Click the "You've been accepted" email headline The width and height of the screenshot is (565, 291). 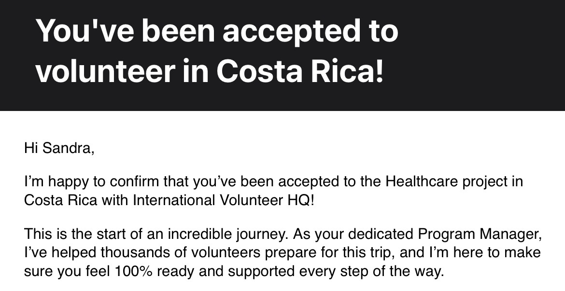pos(216,31)
